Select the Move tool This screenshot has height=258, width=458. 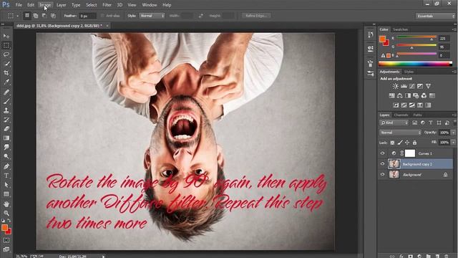click(x=6, y=36)
